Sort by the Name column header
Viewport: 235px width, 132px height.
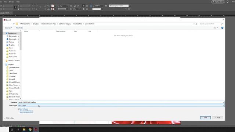coord(26,32)
